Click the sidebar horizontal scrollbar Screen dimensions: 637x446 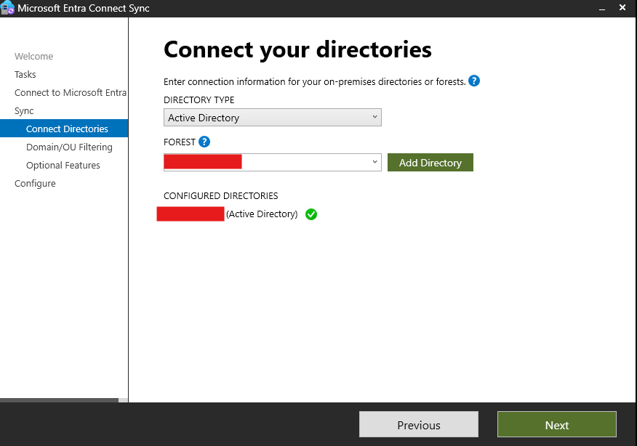point(60,400)
